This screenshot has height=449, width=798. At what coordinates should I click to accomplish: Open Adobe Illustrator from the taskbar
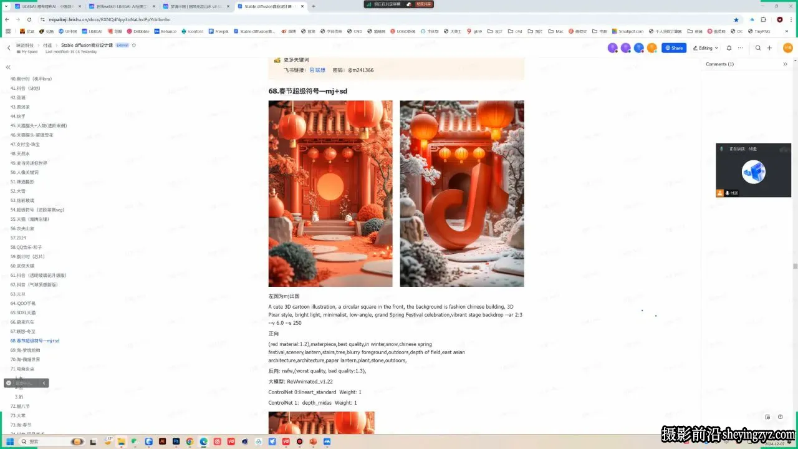[x=162, y=442]
